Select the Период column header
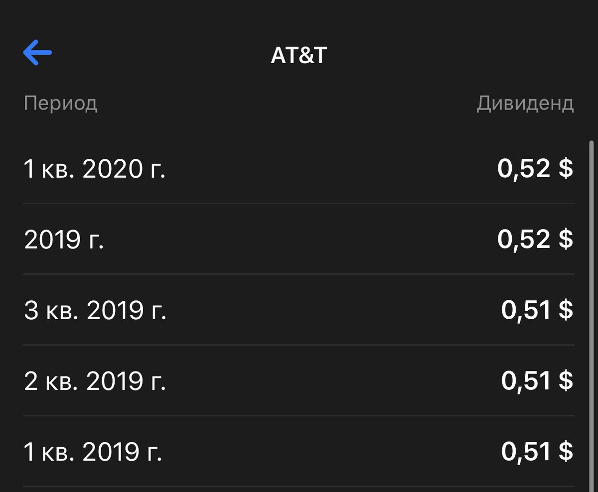 click(61, 103)
